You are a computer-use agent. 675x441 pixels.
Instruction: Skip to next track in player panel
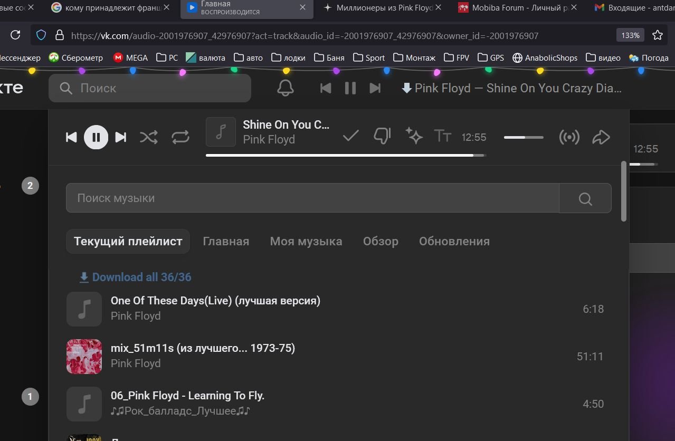[x=121, y=137]
